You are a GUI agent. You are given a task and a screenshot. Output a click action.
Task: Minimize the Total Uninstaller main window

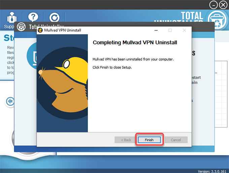click(x=214, y=5)
